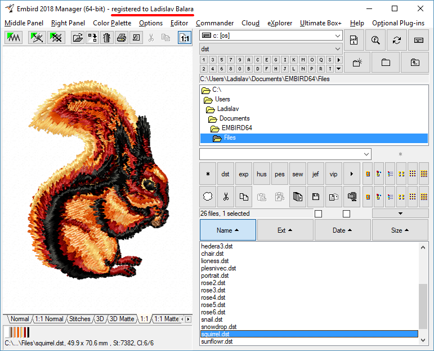Image resolution: width=434 pixels, height=351 pixels.
Task: Click the stacked documents icon
Action: tap(298, 197)
